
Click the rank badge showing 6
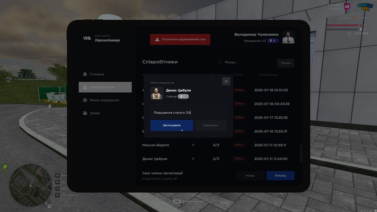273,41
